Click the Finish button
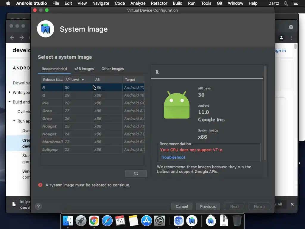 (x=259, y=206)
